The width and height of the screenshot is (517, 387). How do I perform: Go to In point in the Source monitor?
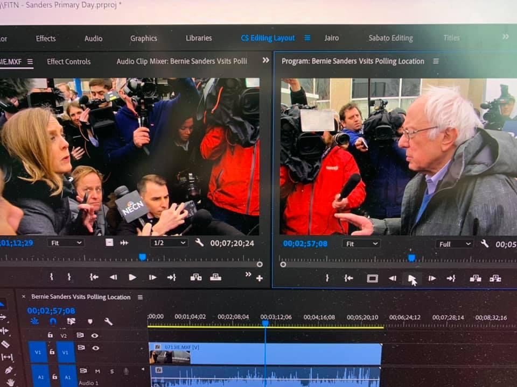(x=94, y=277)
